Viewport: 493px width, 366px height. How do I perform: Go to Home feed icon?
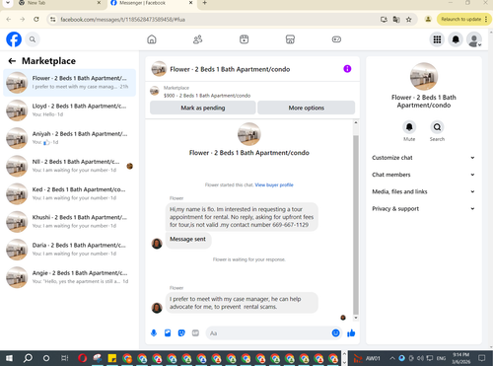152,39
